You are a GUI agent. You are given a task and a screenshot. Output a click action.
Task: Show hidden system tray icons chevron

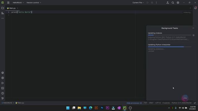pos(169,108)
